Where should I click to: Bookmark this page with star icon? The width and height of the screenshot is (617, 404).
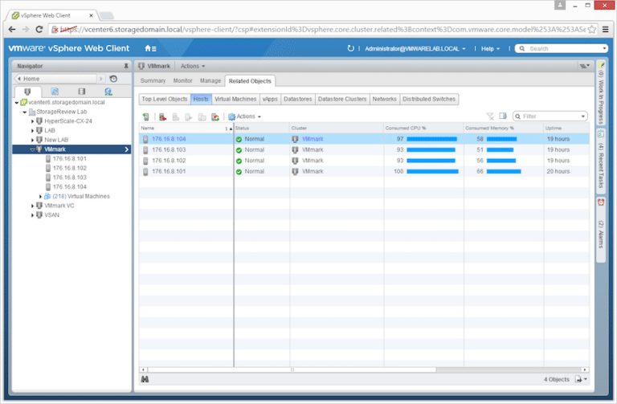(591, 30)
